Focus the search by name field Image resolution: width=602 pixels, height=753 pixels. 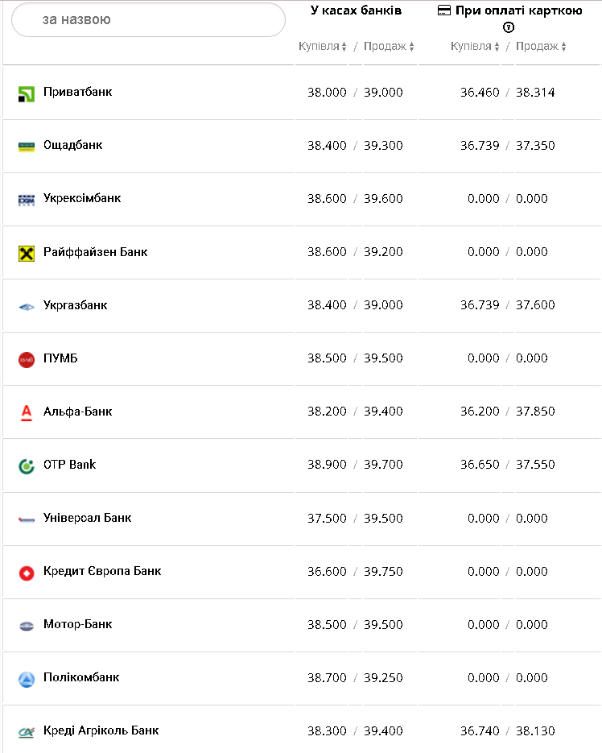tap(149, 19)
